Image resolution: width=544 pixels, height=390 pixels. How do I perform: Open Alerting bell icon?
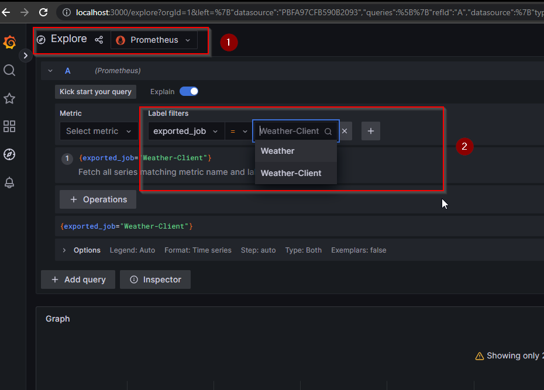9,182
